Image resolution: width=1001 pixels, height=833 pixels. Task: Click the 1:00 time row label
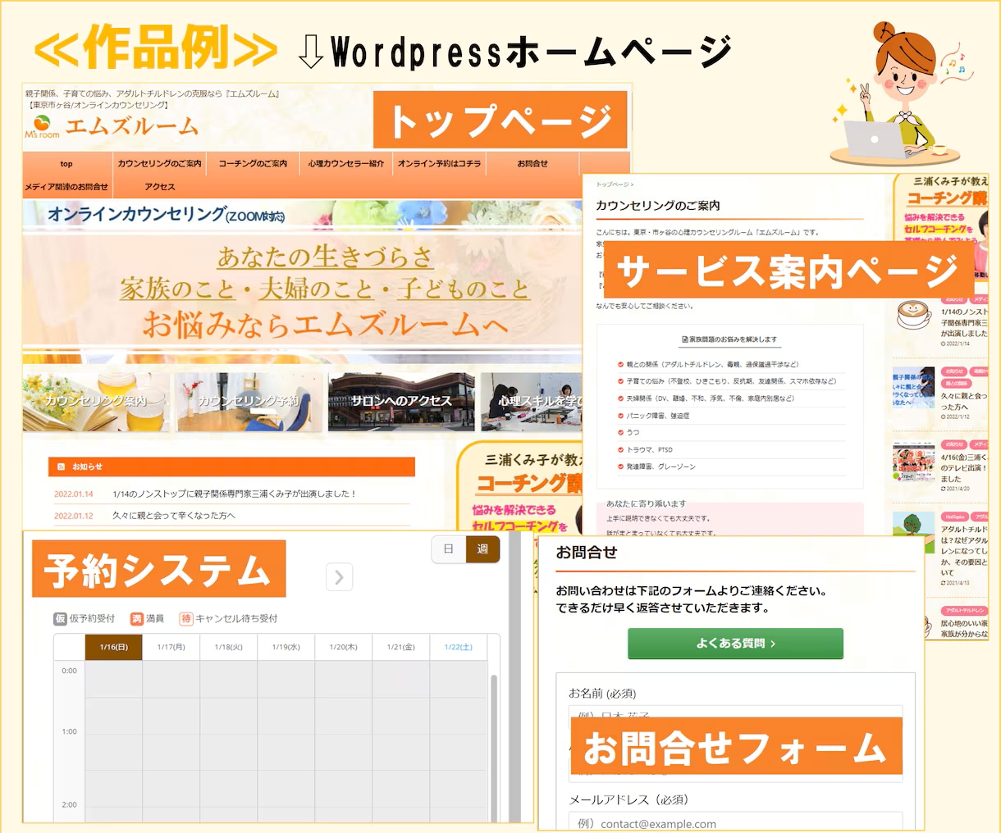[x=70, y=731]
